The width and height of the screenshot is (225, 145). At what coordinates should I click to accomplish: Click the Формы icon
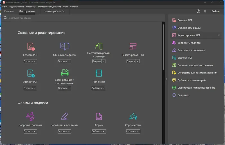click(x=99, y=116)
